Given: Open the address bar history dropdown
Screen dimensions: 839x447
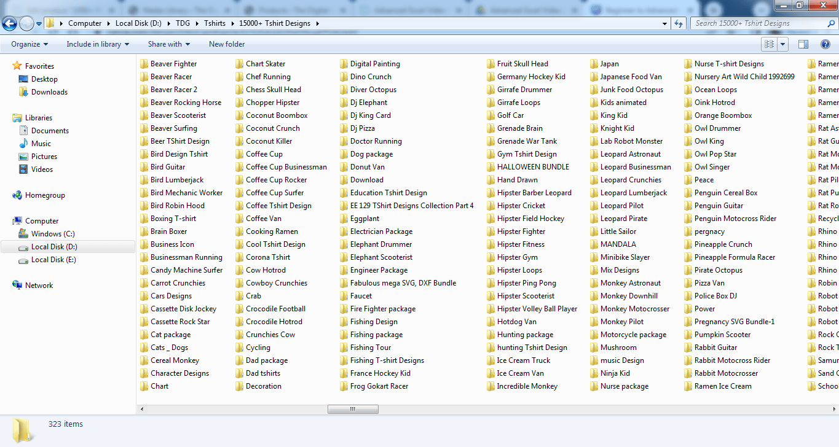Looking at the screenshot, I should 665,23.
